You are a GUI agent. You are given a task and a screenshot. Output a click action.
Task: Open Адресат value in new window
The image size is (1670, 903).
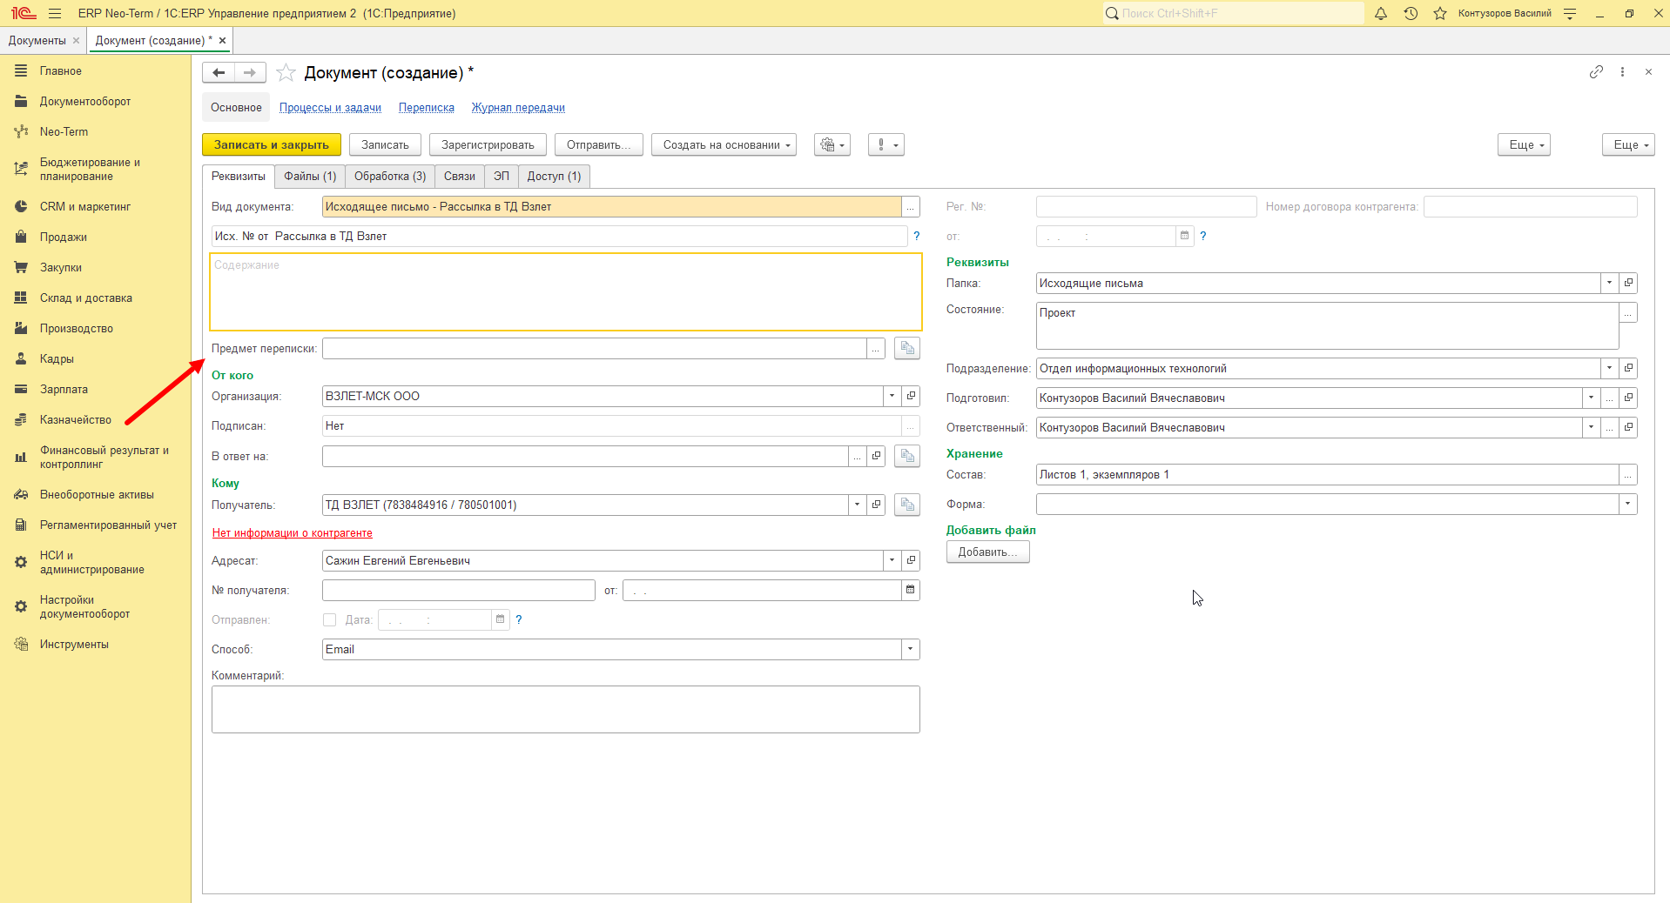(x=912, y=560)
